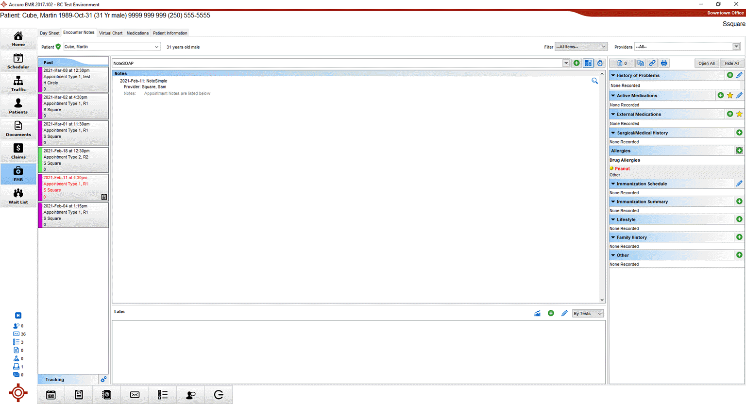Image resolution: width=746 pixels, height=404 pixels.
Task: Click the green add note button
Action: (x=576, y=63)
